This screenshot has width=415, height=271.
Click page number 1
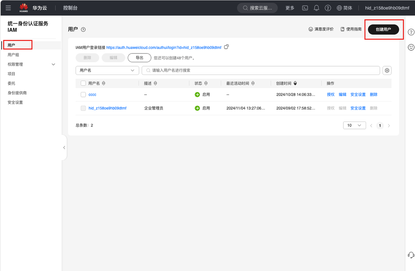click(x=380, y=125)
